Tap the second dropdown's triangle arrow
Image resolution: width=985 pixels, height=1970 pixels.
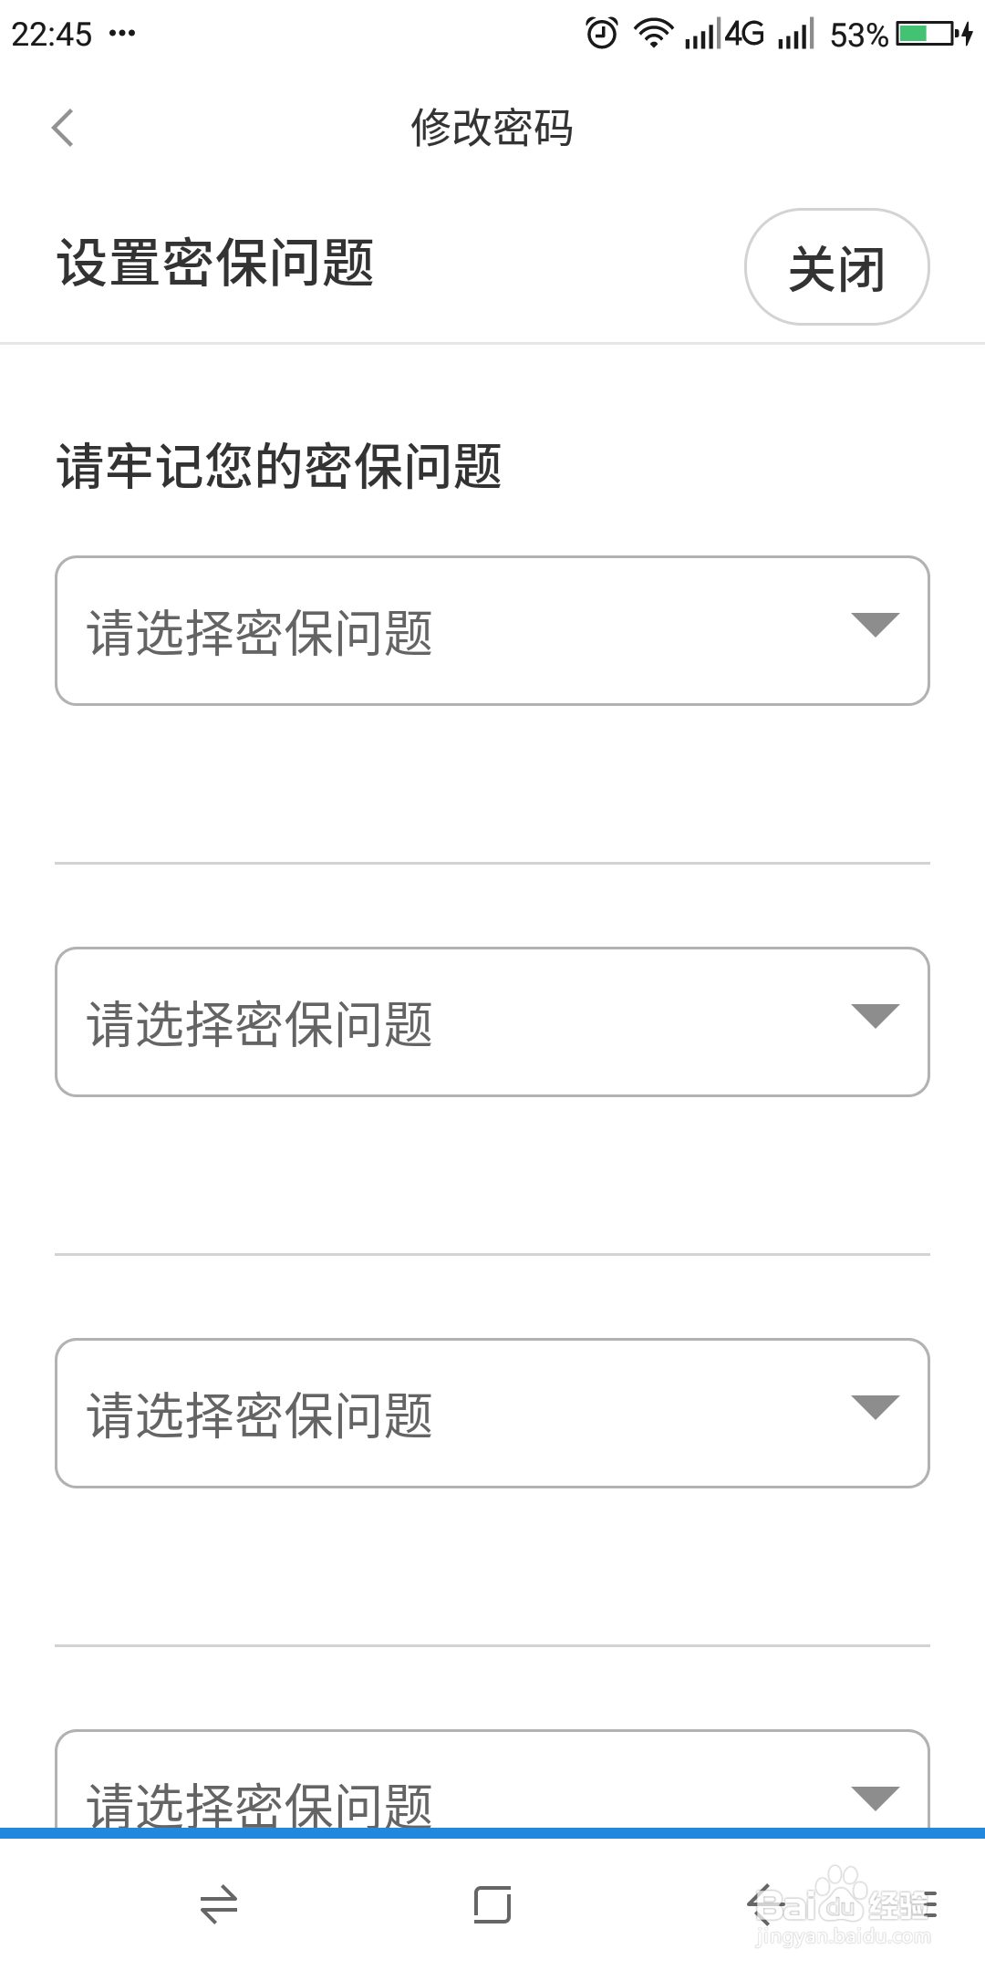(x=876, y=1016)
